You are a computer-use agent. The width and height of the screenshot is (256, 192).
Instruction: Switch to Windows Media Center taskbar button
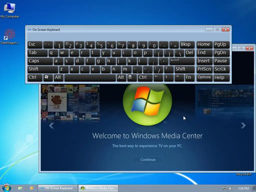coord(98,188)
